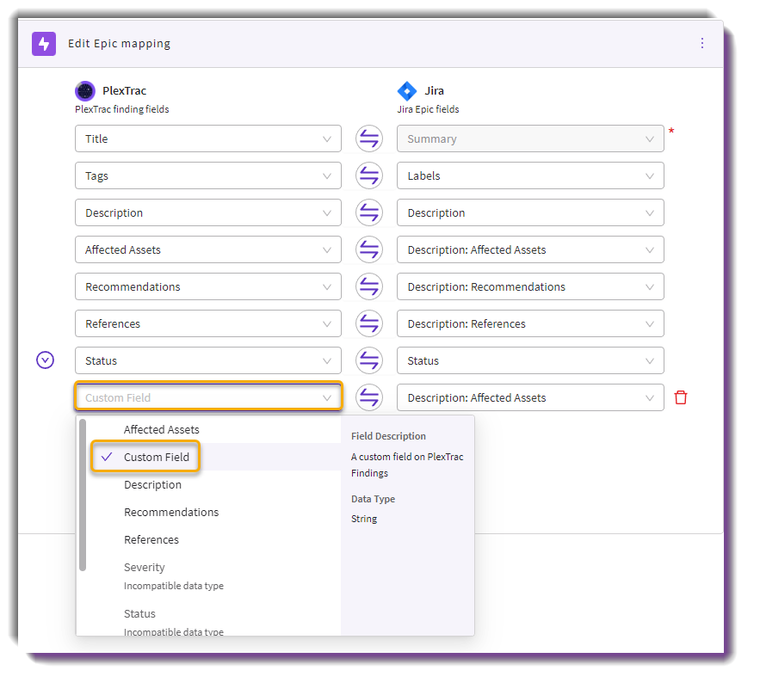Toggle sync direction for Tags row
This screenshot has width=760, height=689.
coord(369,175)
